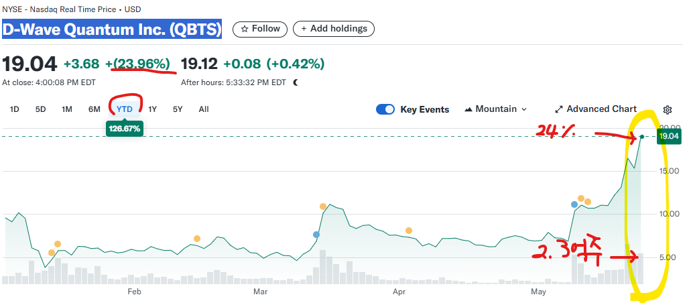689x305 pixels.
Task: Show the 5Y price history
Action: [x=178, y=109]
